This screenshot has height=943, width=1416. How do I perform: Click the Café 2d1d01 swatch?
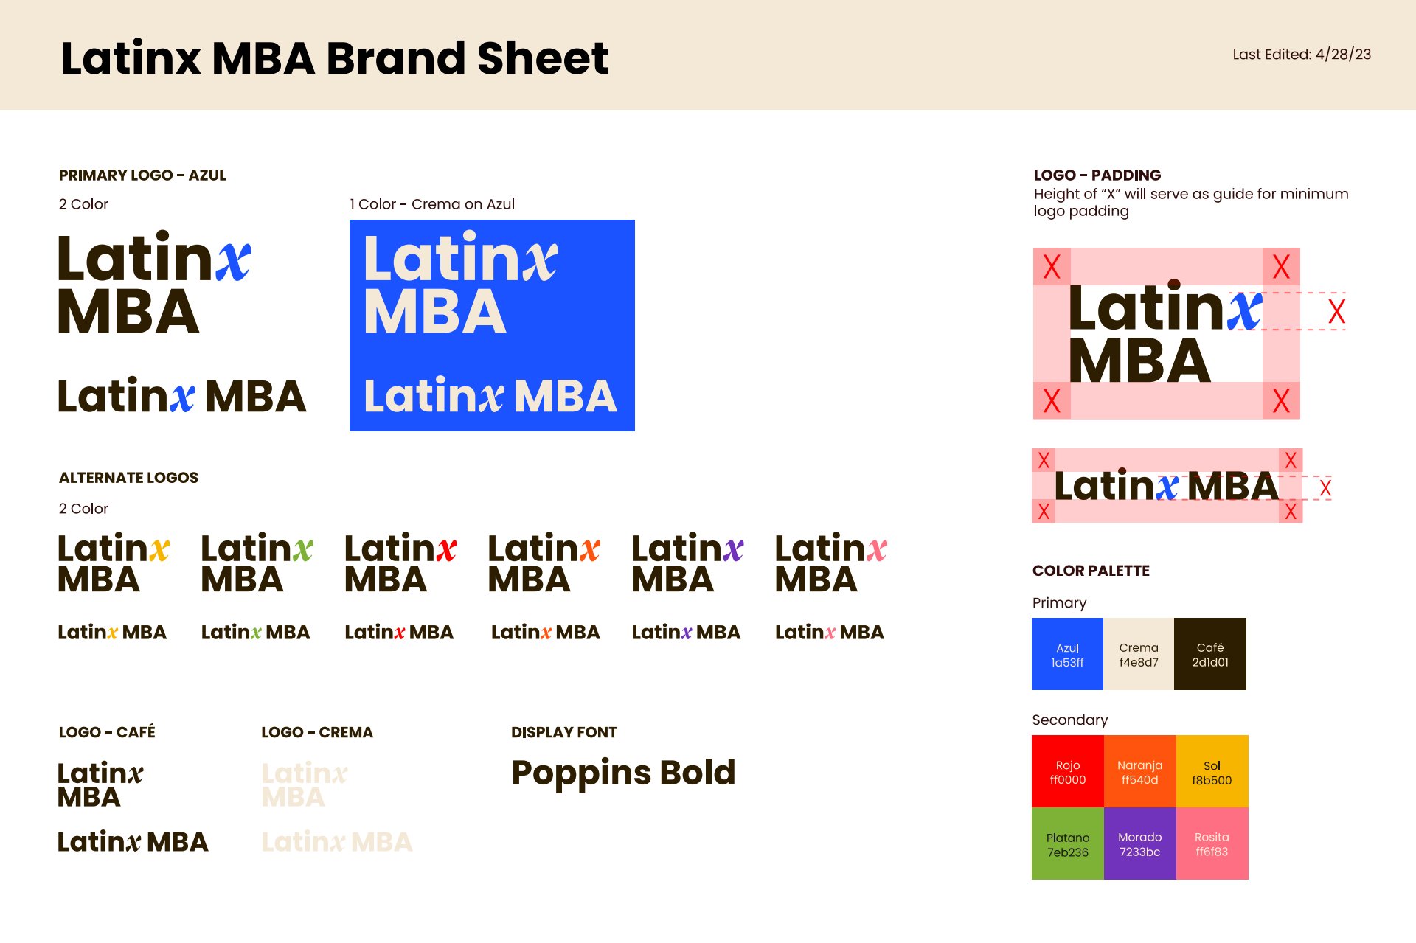click(1210, 654)
